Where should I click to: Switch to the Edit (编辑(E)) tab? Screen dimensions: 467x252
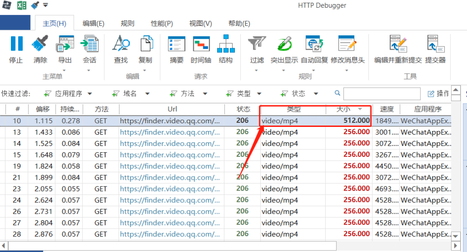tap(93, 24)
